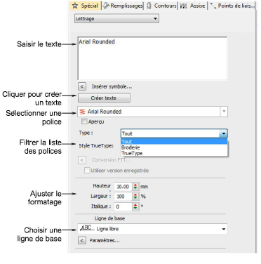
Task: Click the arrow button beside Insérer symbole
Action: click(82, 86)
